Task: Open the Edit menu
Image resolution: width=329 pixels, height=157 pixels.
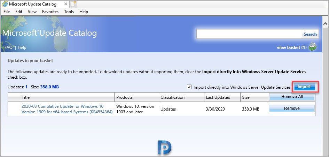Action: (x=19, y=12)
